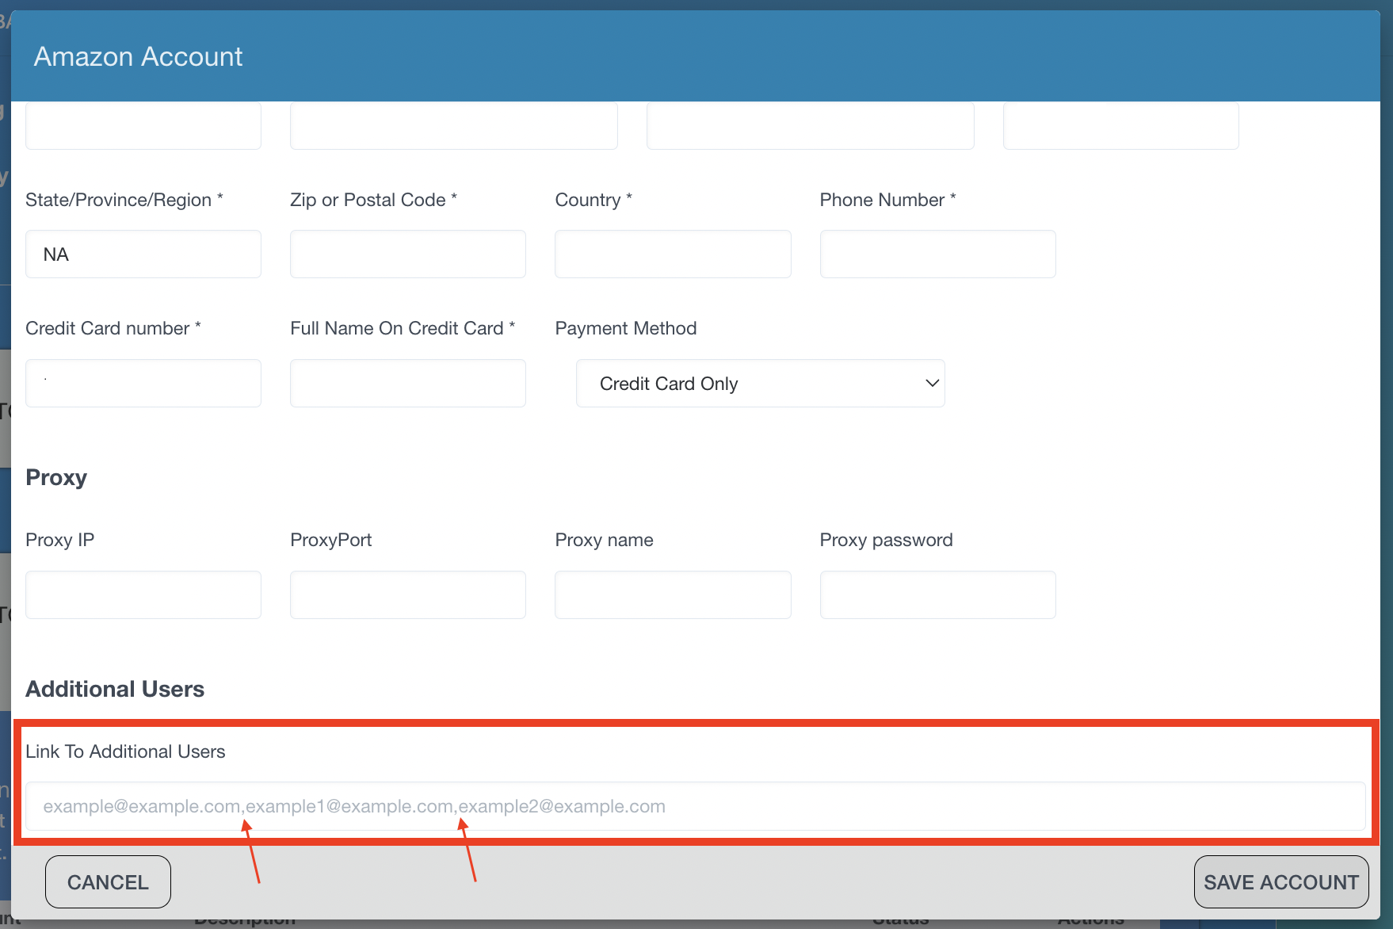Click the Phone Number input field

[937, 254]
